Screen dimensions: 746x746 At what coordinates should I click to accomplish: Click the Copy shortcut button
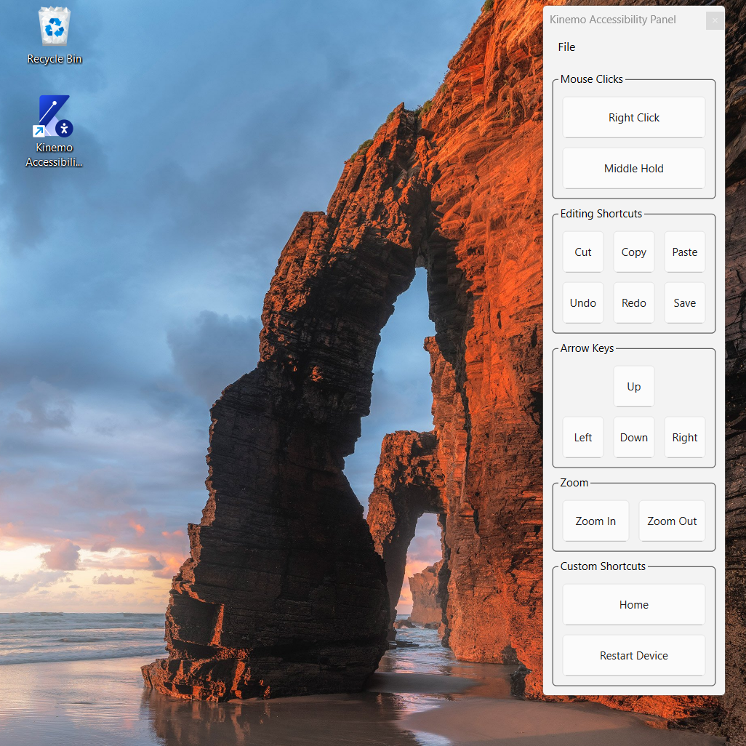(x=633, y=252)
